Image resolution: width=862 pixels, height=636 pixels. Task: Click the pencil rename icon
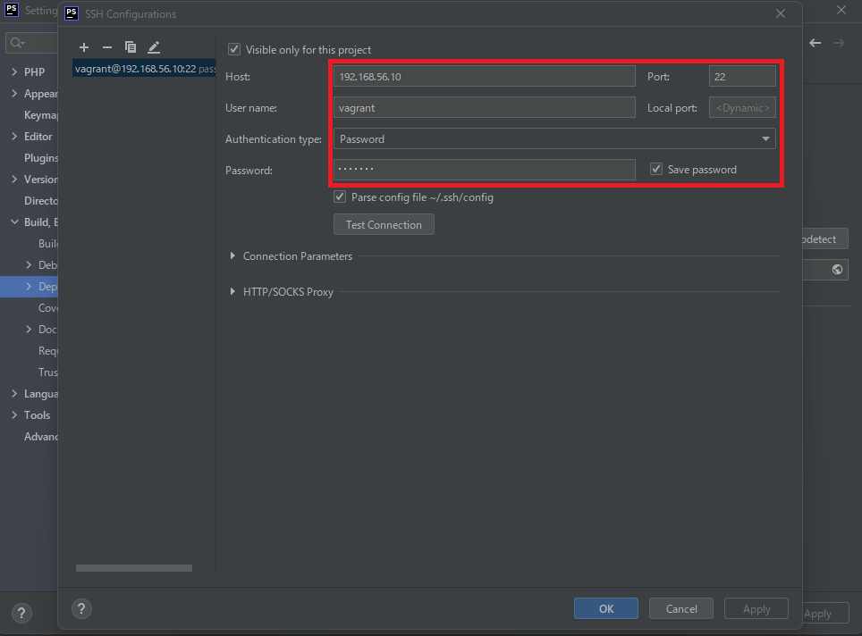(154, 47)
